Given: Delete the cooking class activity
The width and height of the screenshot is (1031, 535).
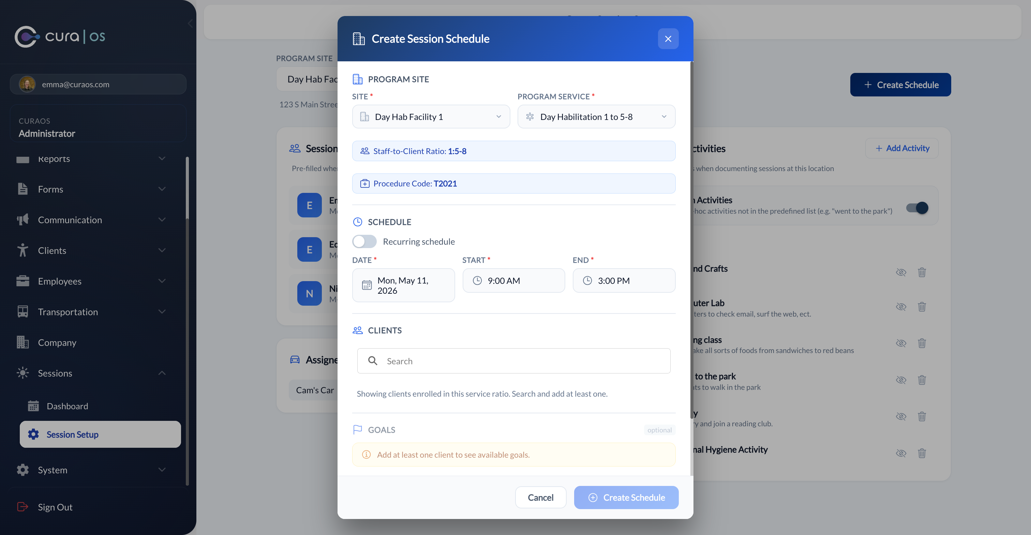Looking at the screenshot, I should pyautogui.click(x=921, y=343).
